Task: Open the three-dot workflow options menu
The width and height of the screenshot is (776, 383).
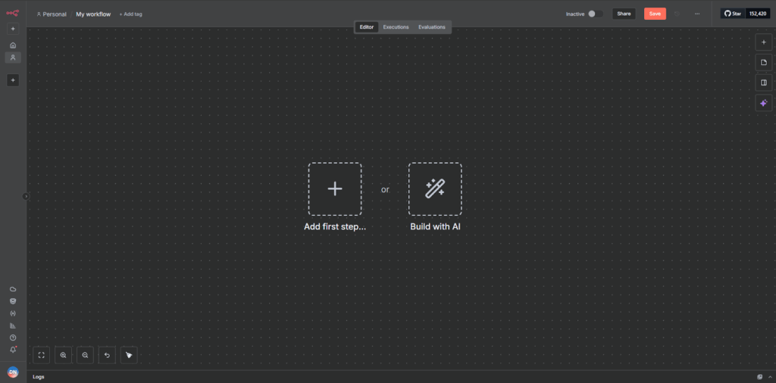Action: [697, 14]
